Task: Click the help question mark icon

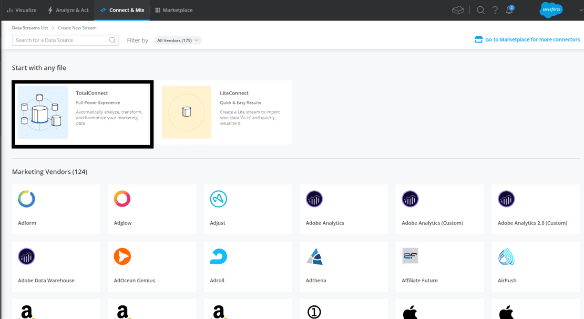Action: 495,9
